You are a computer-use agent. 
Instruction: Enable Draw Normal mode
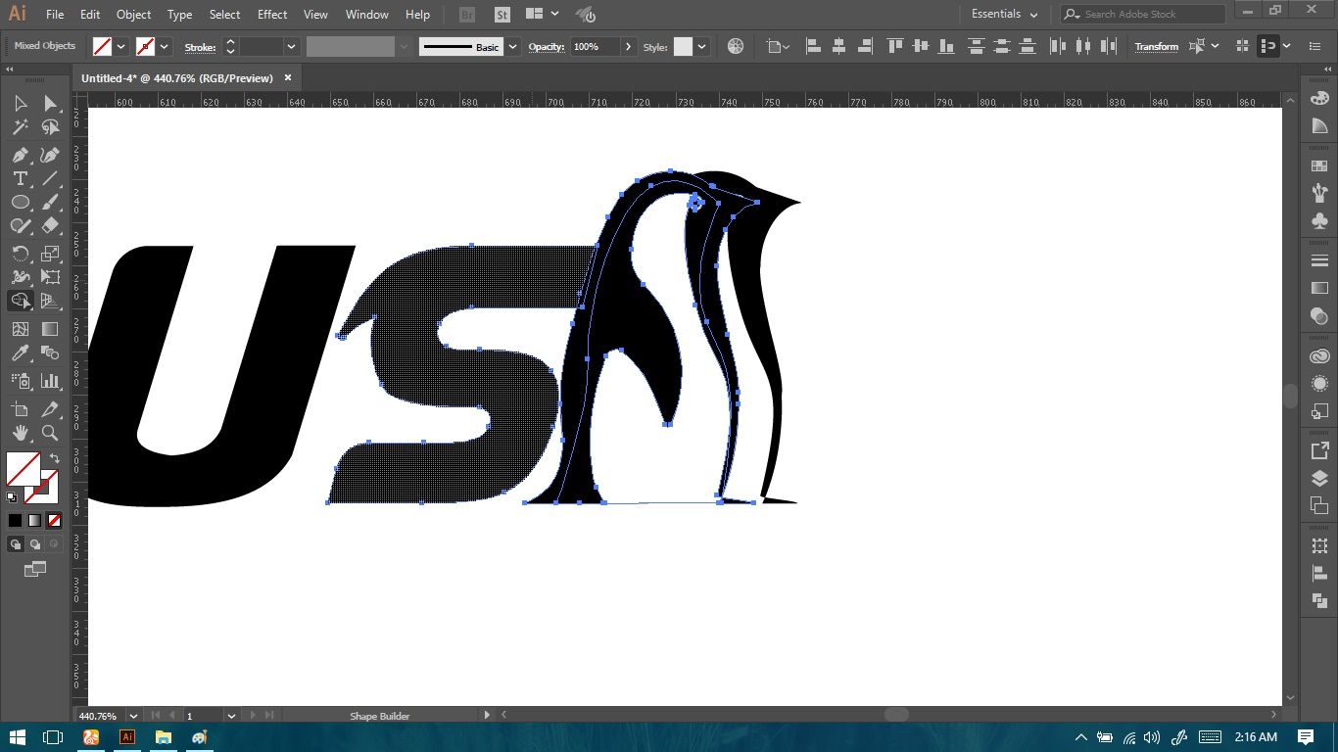click(x=16, y=543)
